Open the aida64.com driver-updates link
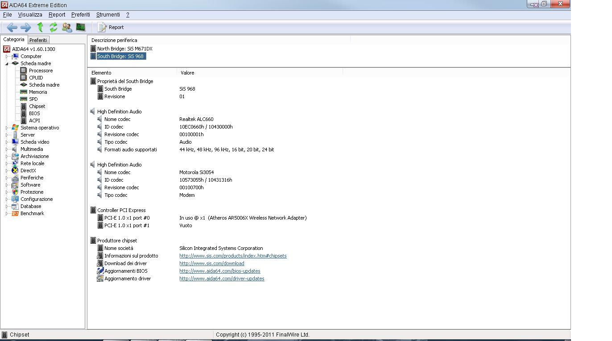The height and width of the screenshot is (341, 612). click(222, 279)
